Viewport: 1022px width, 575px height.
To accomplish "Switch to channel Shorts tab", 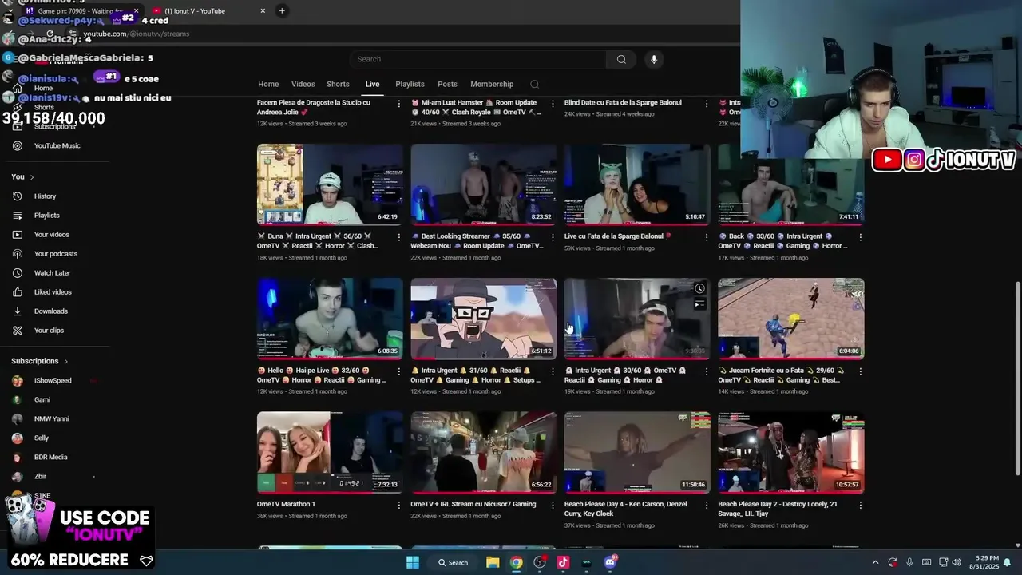I will pos(338,84).
